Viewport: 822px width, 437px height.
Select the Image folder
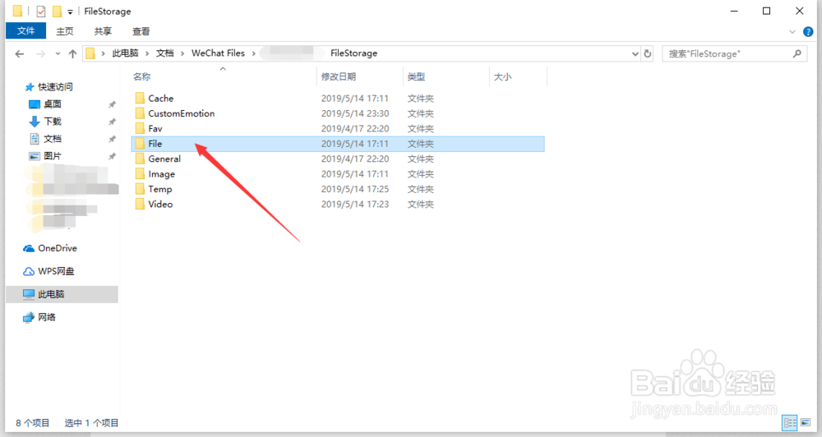point(338,174)
